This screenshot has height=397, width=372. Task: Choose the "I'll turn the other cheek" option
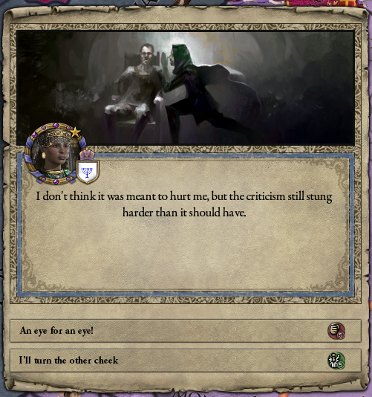click(x=186, y=361)
